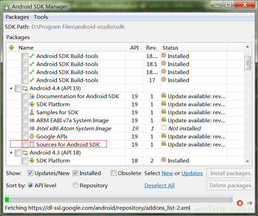Open the log window icon at bottom right
258x216 pixels.
[250, 203]
